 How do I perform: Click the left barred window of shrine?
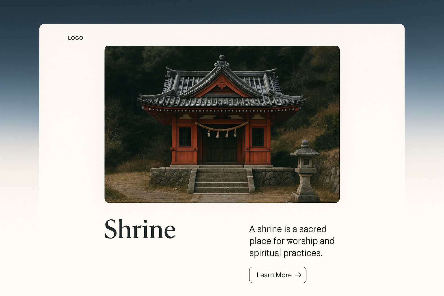tap(185, 136)
